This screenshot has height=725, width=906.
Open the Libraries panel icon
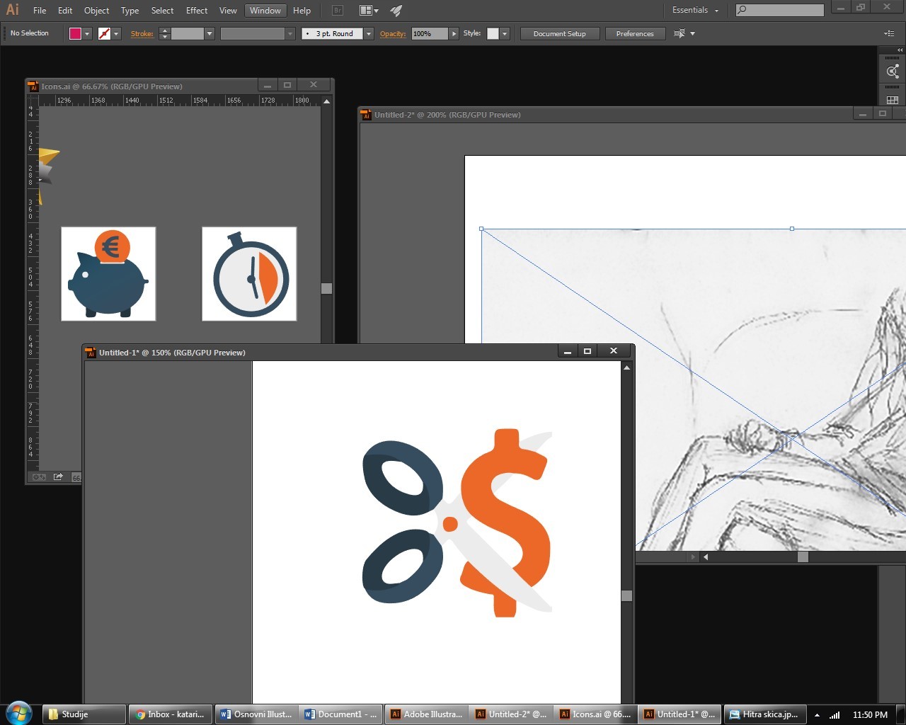[893, 71]
